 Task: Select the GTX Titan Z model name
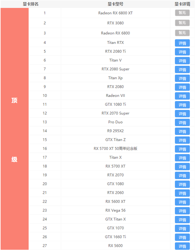[115, 140]
